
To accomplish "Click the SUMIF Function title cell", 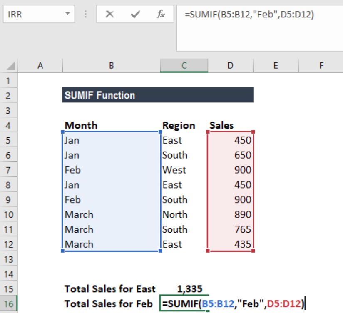I will point(158,95).
